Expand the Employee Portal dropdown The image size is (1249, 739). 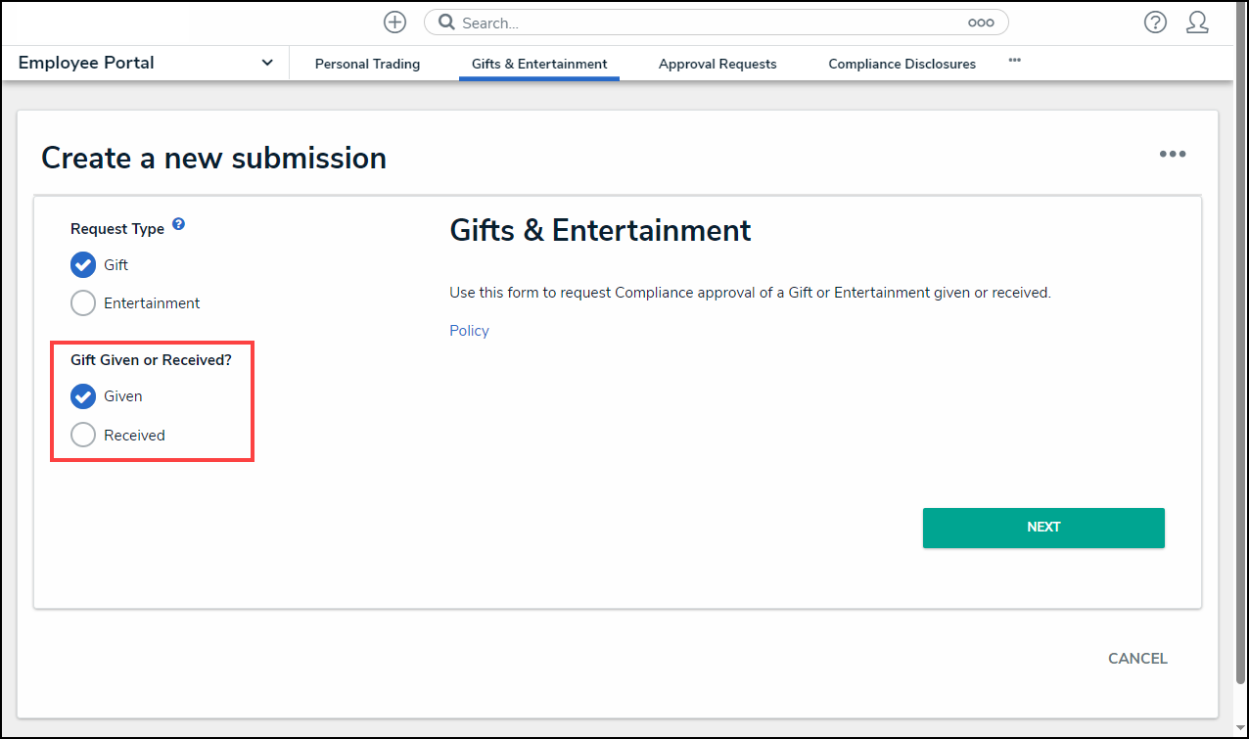click(266, 62)
